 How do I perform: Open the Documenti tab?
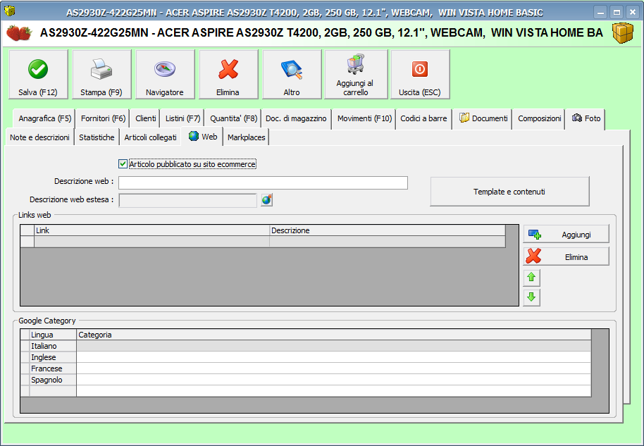483,118
